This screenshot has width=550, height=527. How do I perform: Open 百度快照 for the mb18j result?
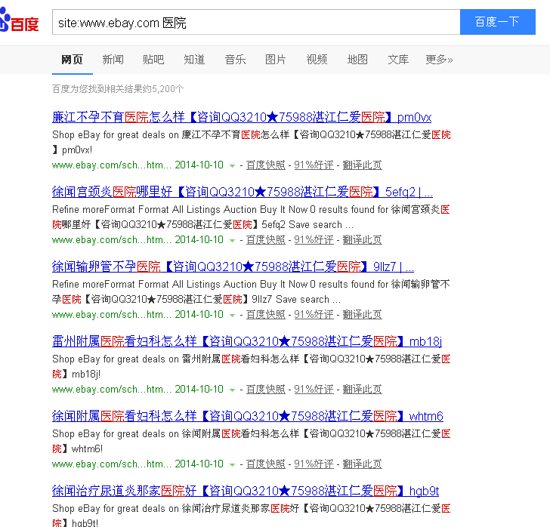pos(266,389)
